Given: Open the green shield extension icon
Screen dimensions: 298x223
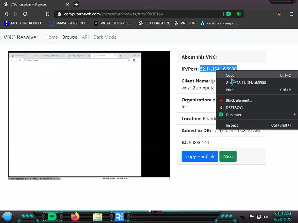Looking at the screenshot, I should [x=239, y=14].
